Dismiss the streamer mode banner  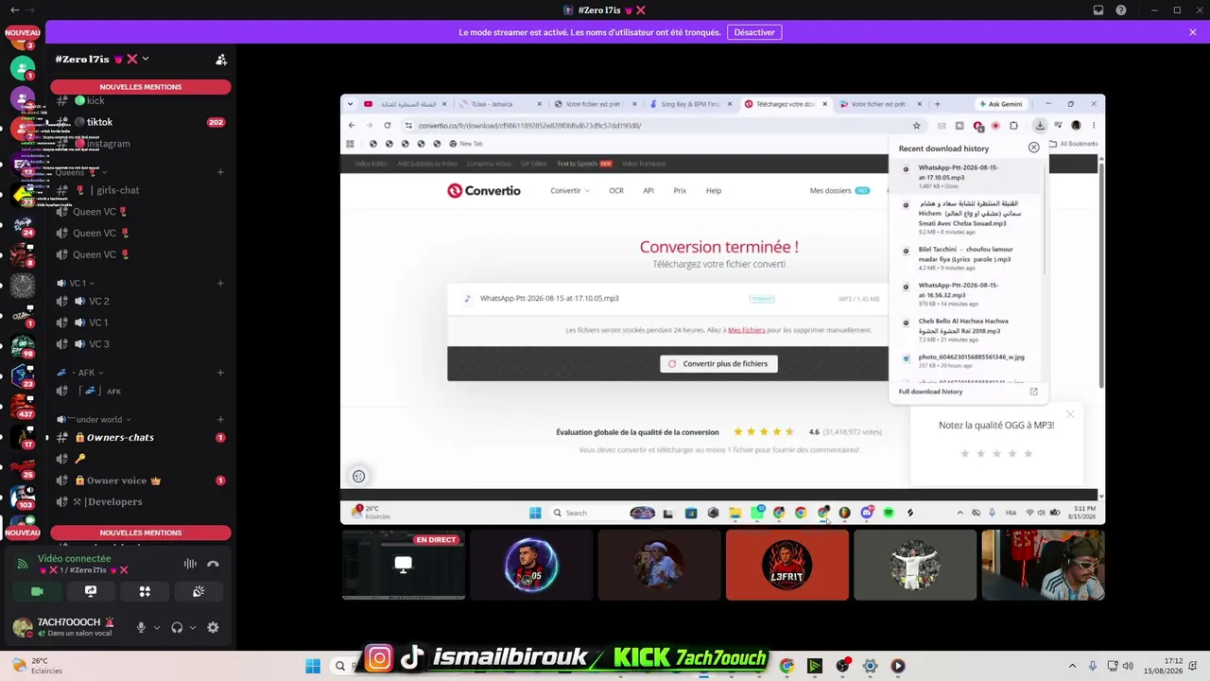[x=1193, y=32]
